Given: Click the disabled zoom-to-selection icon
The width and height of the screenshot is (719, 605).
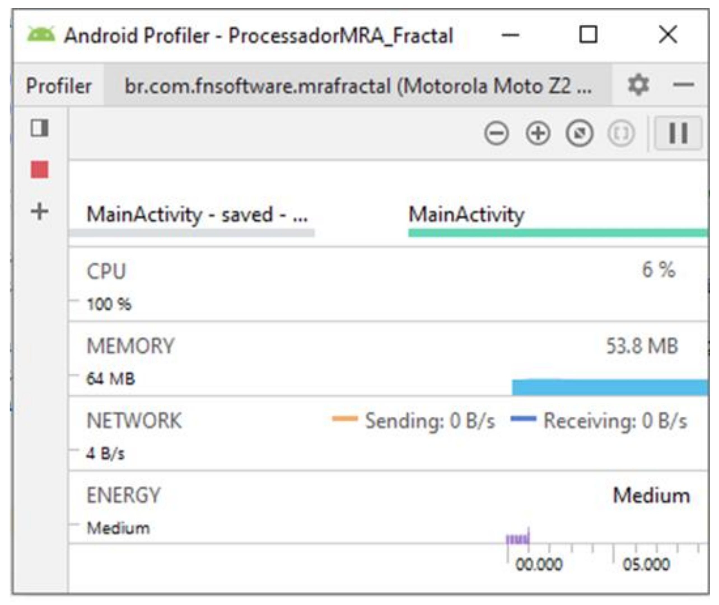Looking at the screenshot, I should point(621,133).
